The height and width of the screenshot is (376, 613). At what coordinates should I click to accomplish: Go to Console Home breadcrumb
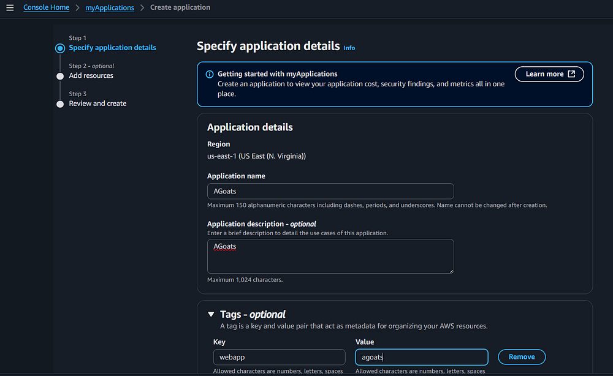point(47,8)
